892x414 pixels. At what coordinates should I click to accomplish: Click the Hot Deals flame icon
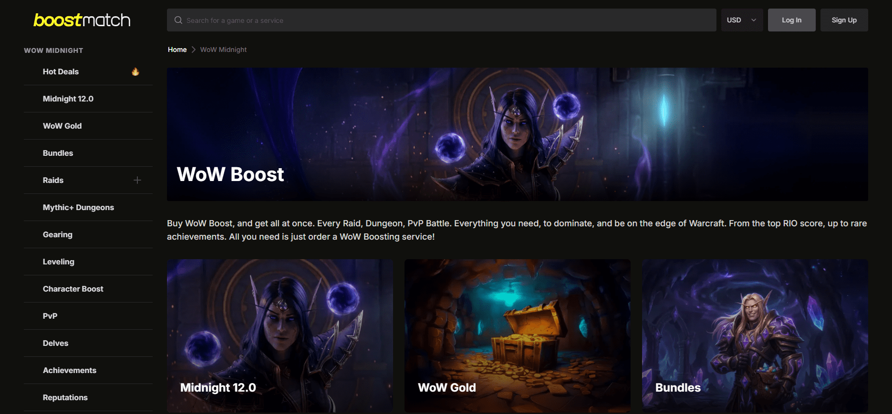pyautogui.click(x=135, y=71)
